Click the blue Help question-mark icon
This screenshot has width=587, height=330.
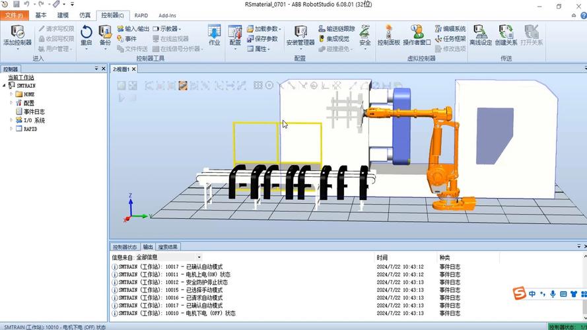point(584,16)
